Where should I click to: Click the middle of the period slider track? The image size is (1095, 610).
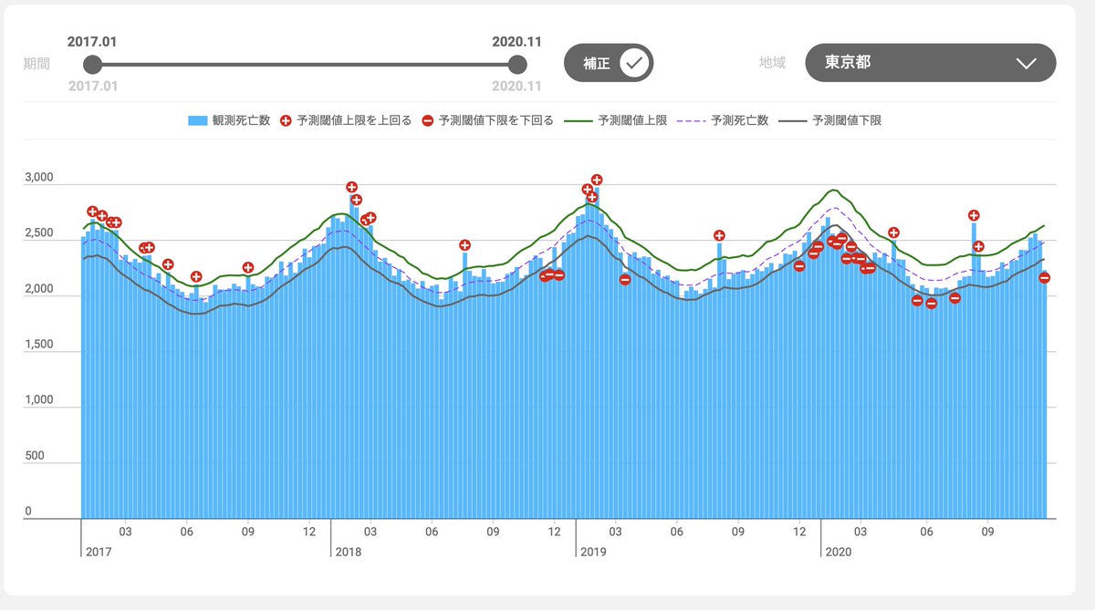click(x=305, y=64)
